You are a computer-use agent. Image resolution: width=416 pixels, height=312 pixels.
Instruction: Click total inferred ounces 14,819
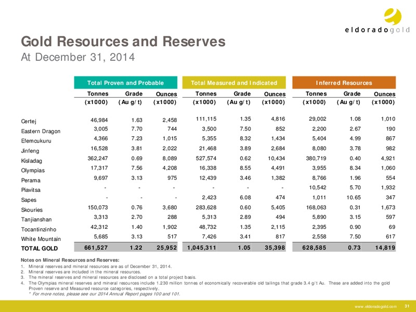coord(385,248)
